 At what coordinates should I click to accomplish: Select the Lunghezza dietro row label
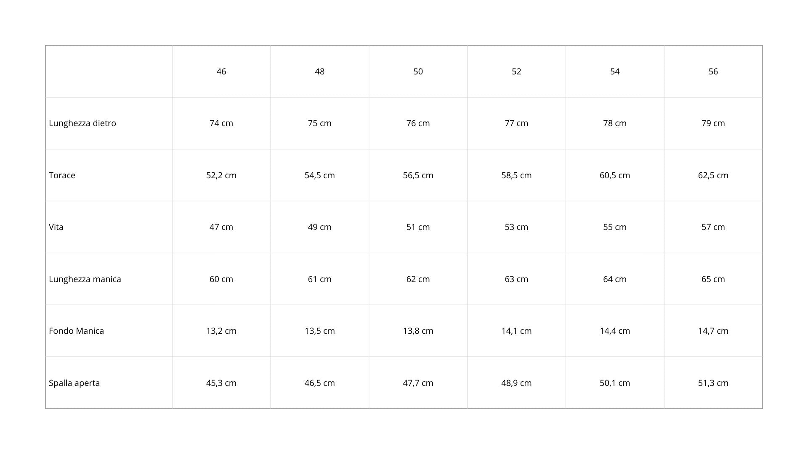tap(82, 123)
